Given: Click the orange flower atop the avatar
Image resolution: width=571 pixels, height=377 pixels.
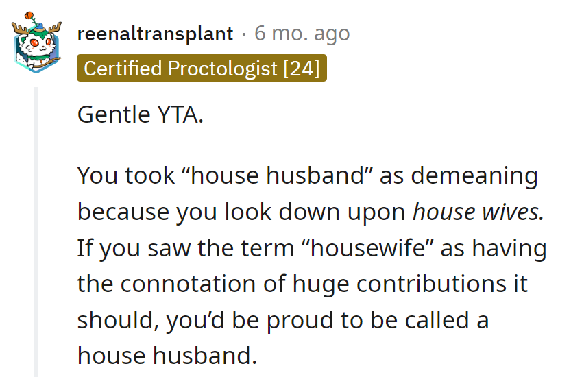Looking at the screenshot, I should pyautogui.click(x=29, y=16).
